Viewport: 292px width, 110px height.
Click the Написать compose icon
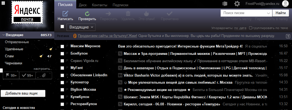65,14
